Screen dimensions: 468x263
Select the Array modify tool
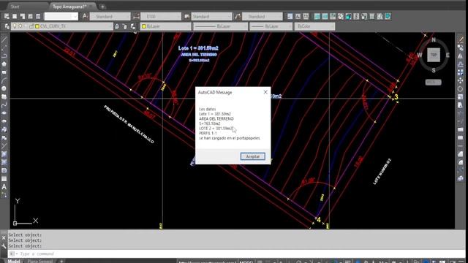(x=461, y=72)
